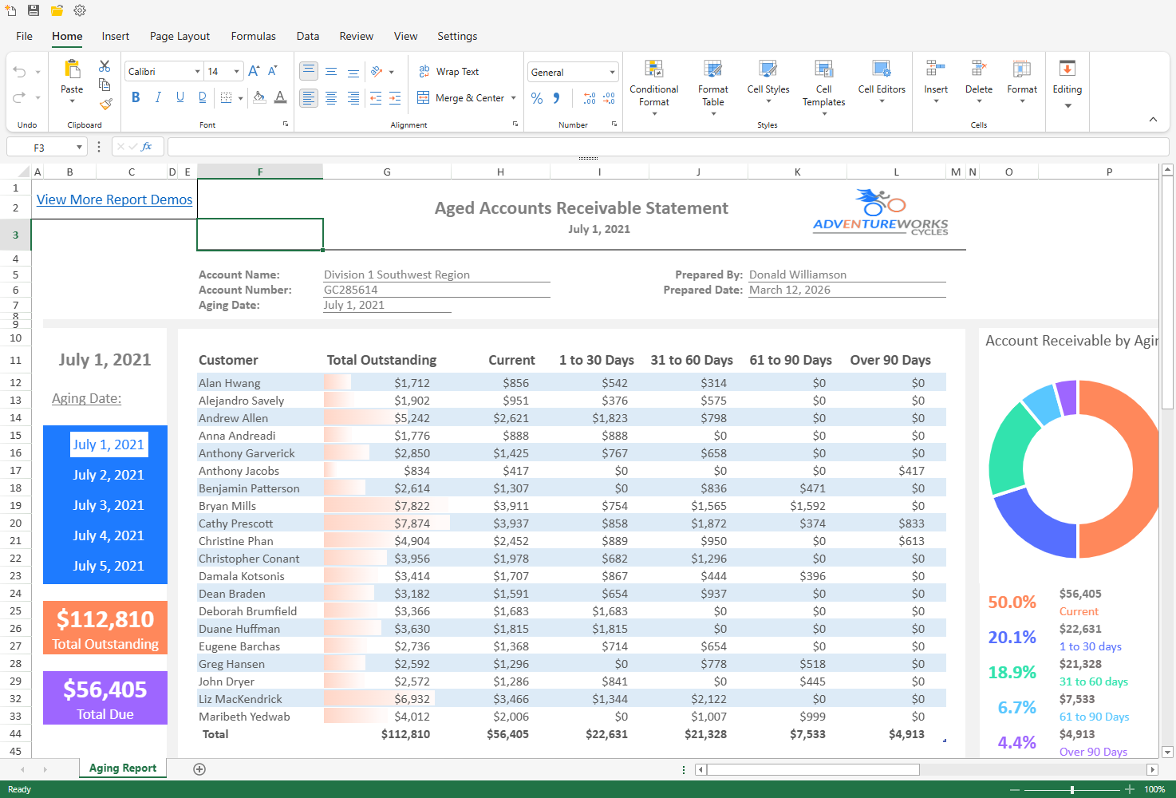The image size is (1176, 798).
Task: Click the fx insert function icon
Action: (x=147, y=147)
